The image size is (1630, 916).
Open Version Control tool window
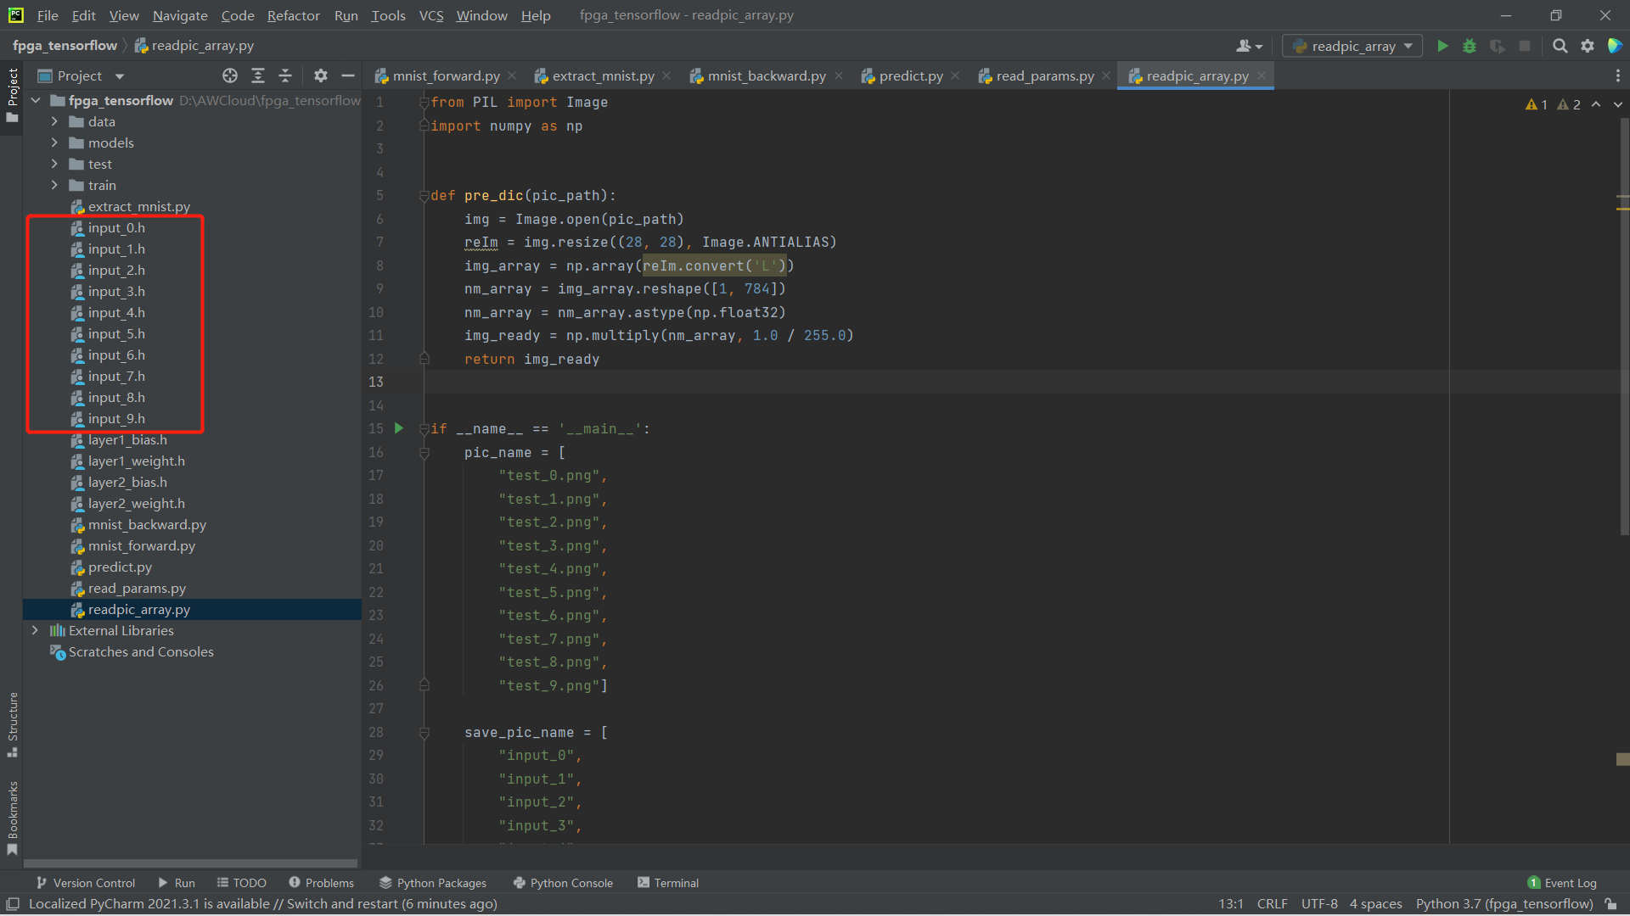pos(86,883)
